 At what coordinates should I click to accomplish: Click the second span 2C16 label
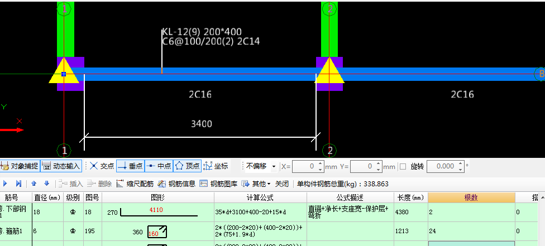[462, 94]
